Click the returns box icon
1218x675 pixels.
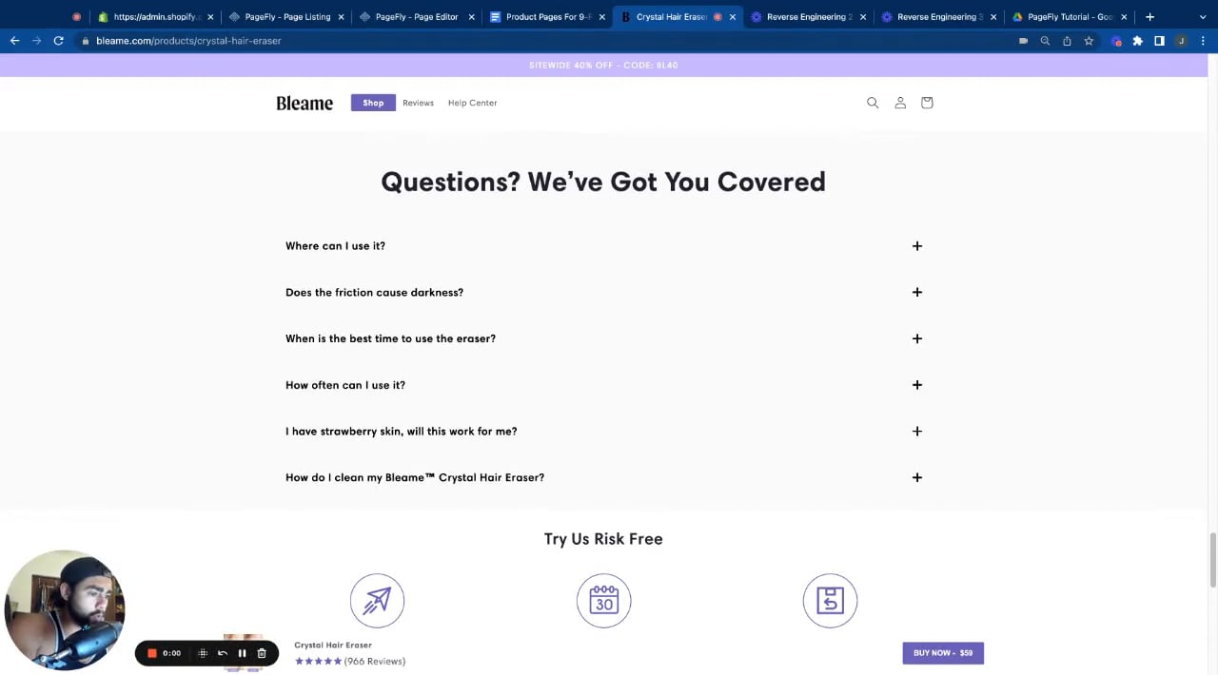coord(830,601)
